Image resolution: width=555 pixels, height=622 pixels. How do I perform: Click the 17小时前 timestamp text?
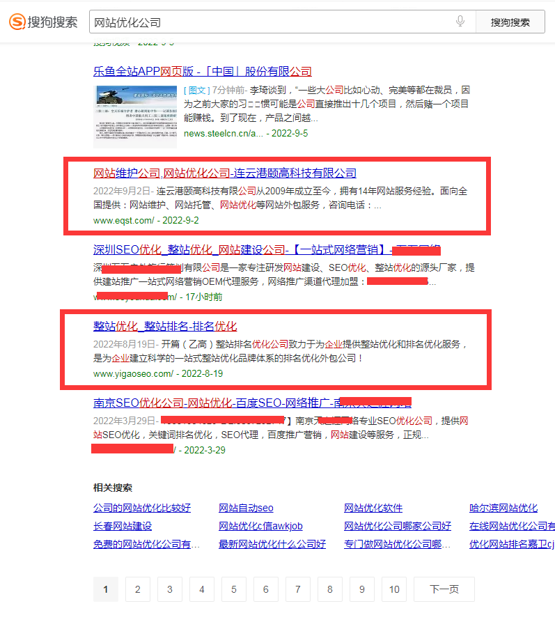pos(204,297)
